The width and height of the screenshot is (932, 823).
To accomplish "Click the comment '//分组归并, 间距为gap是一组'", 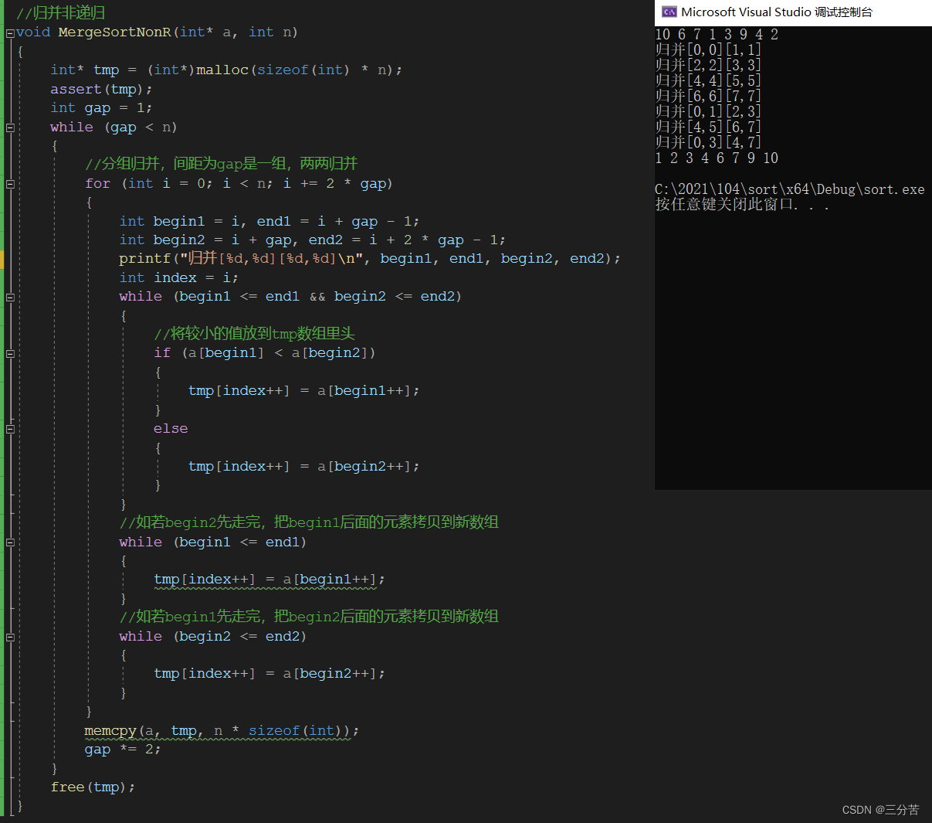I will click(221, 164).
